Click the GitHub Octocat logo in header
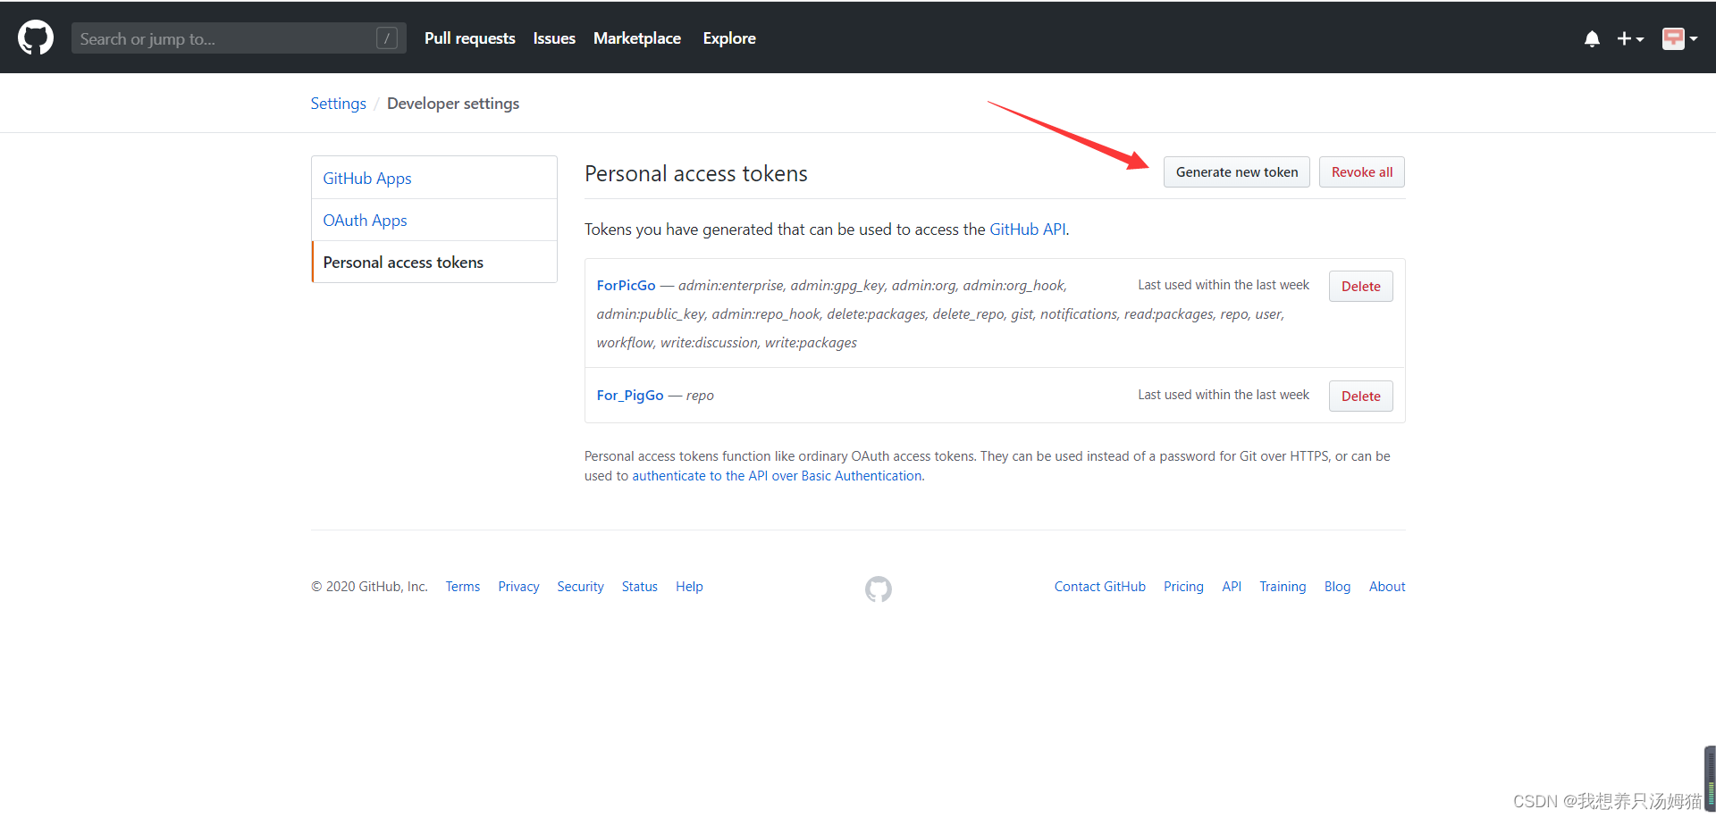The height and width of the screenshot is (818, 1716). (36, 38)
